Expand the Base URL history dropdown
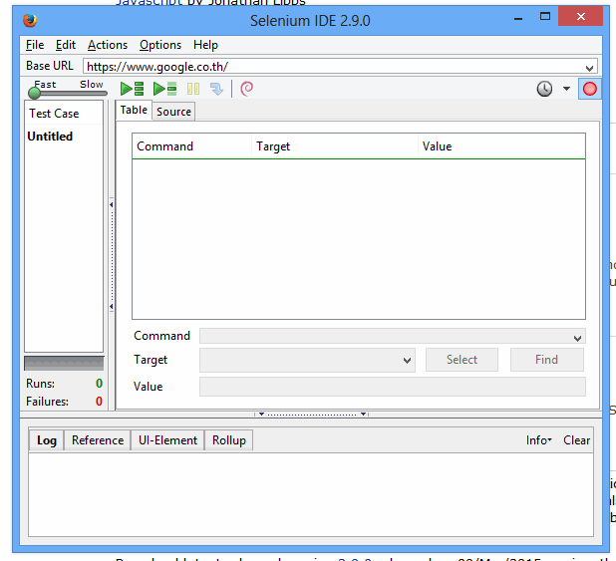 tap(589, 68)
